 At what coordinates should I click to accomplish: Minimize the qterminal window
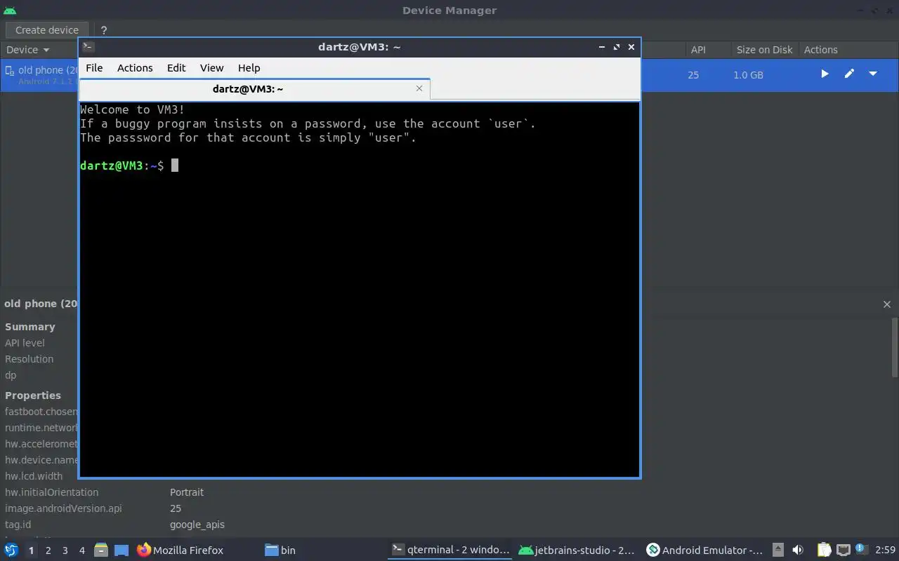tap(602, 47)
